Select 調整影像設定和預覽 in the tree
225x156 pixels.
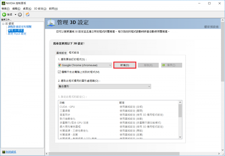(x=20, y=27)
